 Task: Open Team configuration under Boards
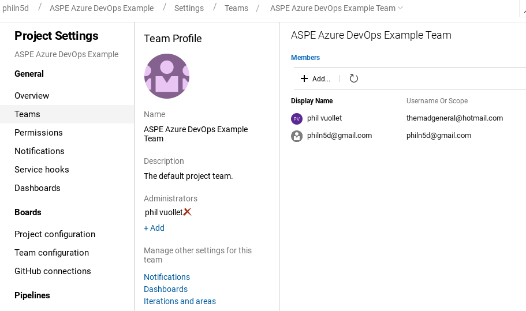pyautogui.click(x=51, y=253)
